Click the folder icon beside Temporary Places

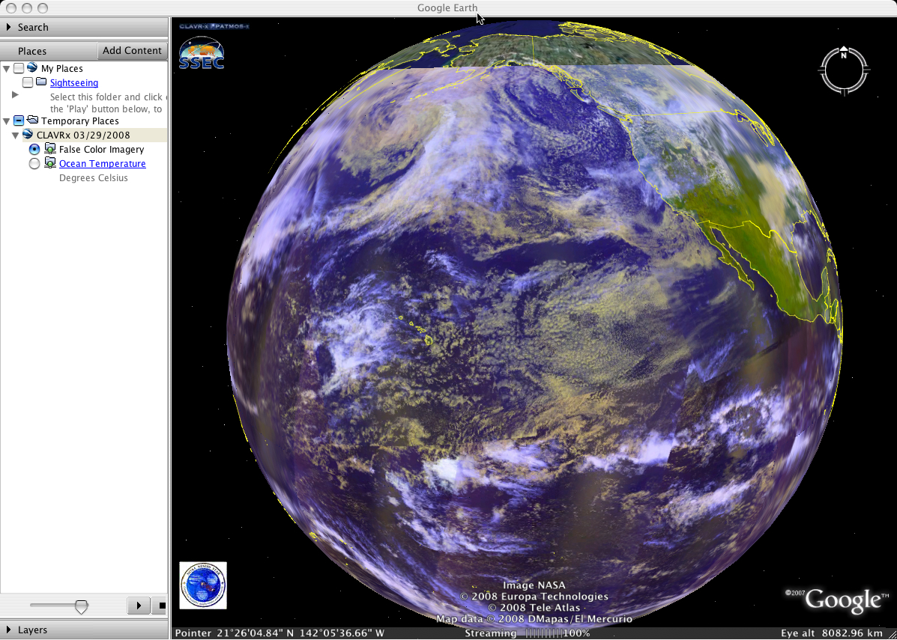tap(33, 121)
